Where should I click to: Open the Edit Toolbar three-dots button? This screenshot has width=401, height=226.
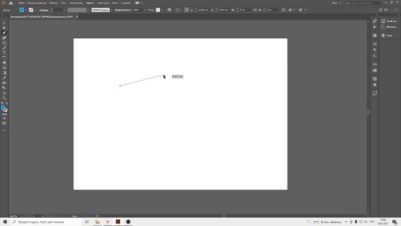(x=4, y=130)
